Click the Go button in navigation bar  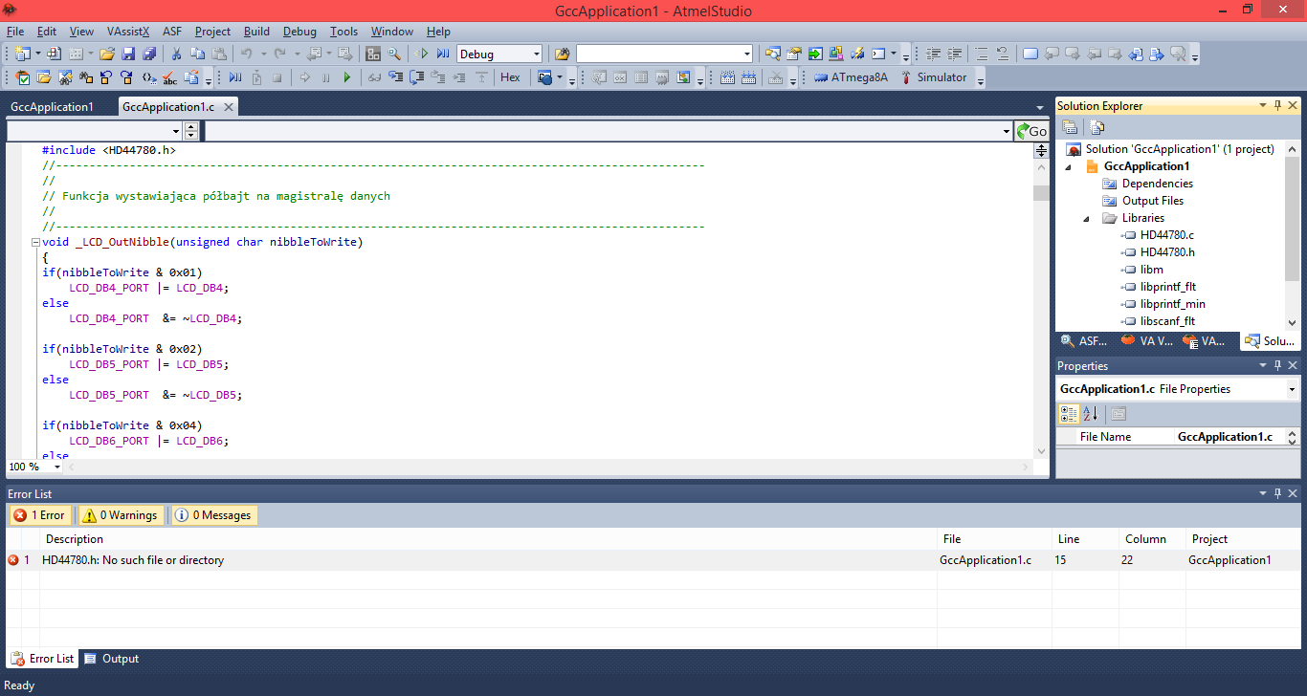(1031, 131)
